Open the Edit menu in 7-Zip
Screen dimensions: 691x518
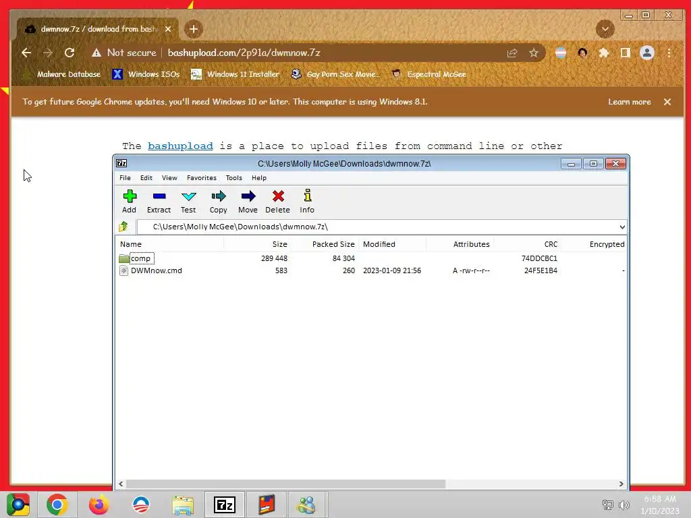tap(146, 178)
